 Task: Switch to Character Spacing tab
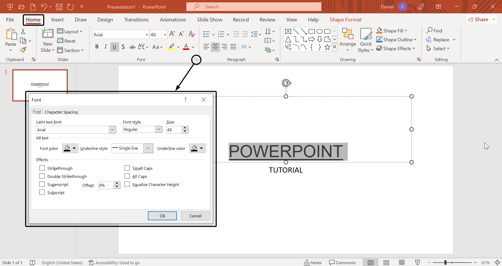(61, 112)
